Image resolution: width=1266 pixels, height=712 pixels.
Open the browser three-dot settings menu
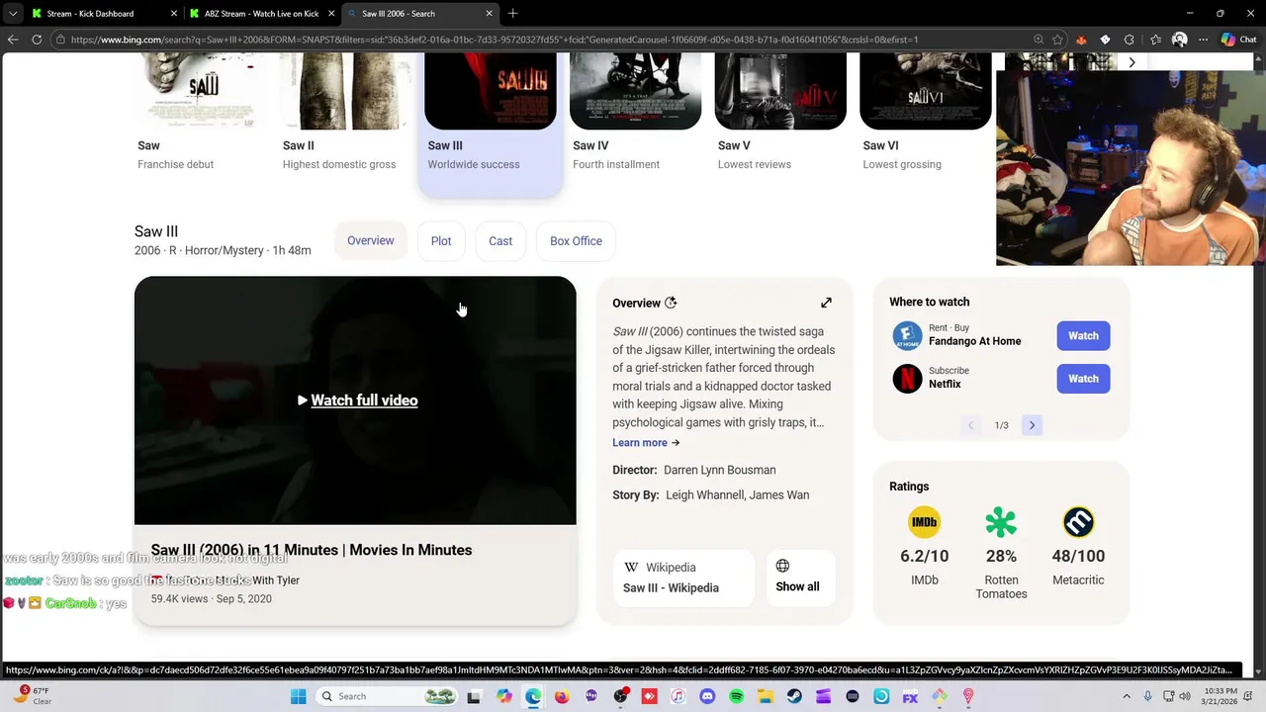[x=1203, y=40]
